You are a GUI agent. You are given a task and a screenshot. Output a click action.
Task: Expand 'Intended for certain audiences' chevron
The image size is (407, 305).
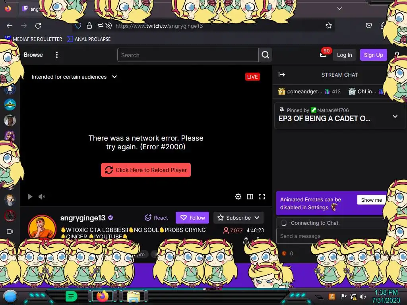pos(114,77)
